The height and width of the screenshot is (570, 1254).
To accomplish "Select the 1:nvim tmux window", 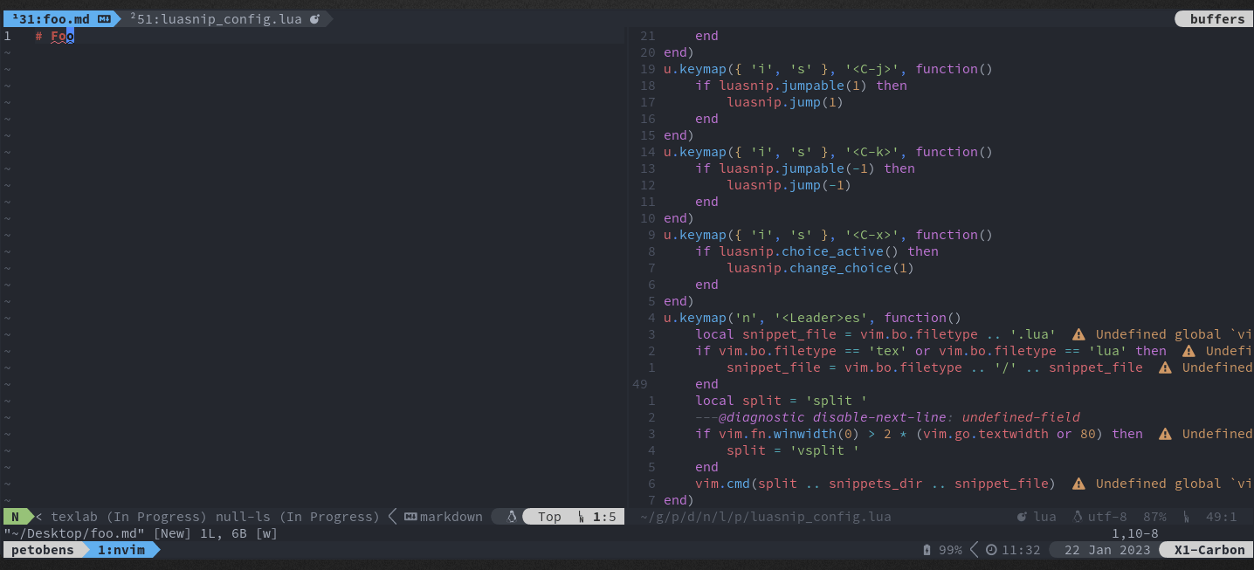I will pyautogui.click(x=122, y=550).
